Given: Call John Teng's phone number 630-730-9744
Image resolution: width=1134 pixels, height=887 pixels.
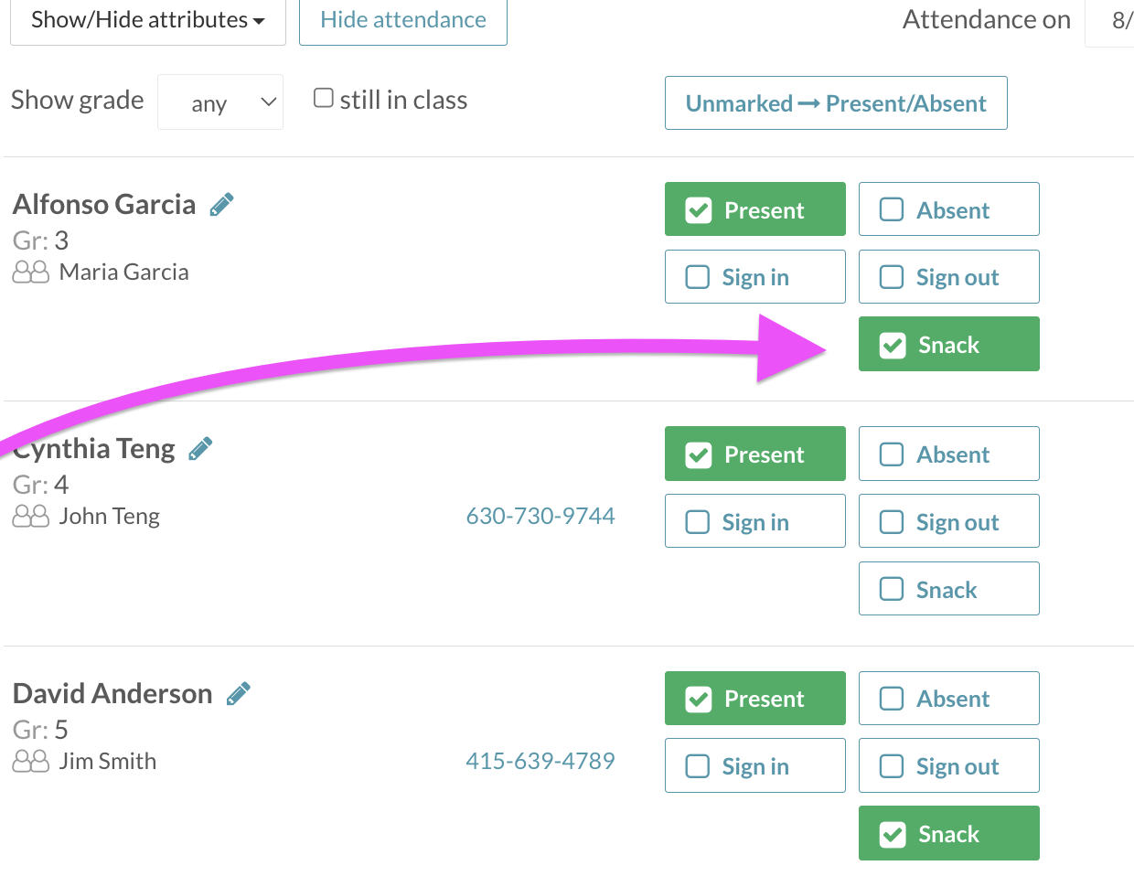Looking at the screenshot, I should point(540,517).
